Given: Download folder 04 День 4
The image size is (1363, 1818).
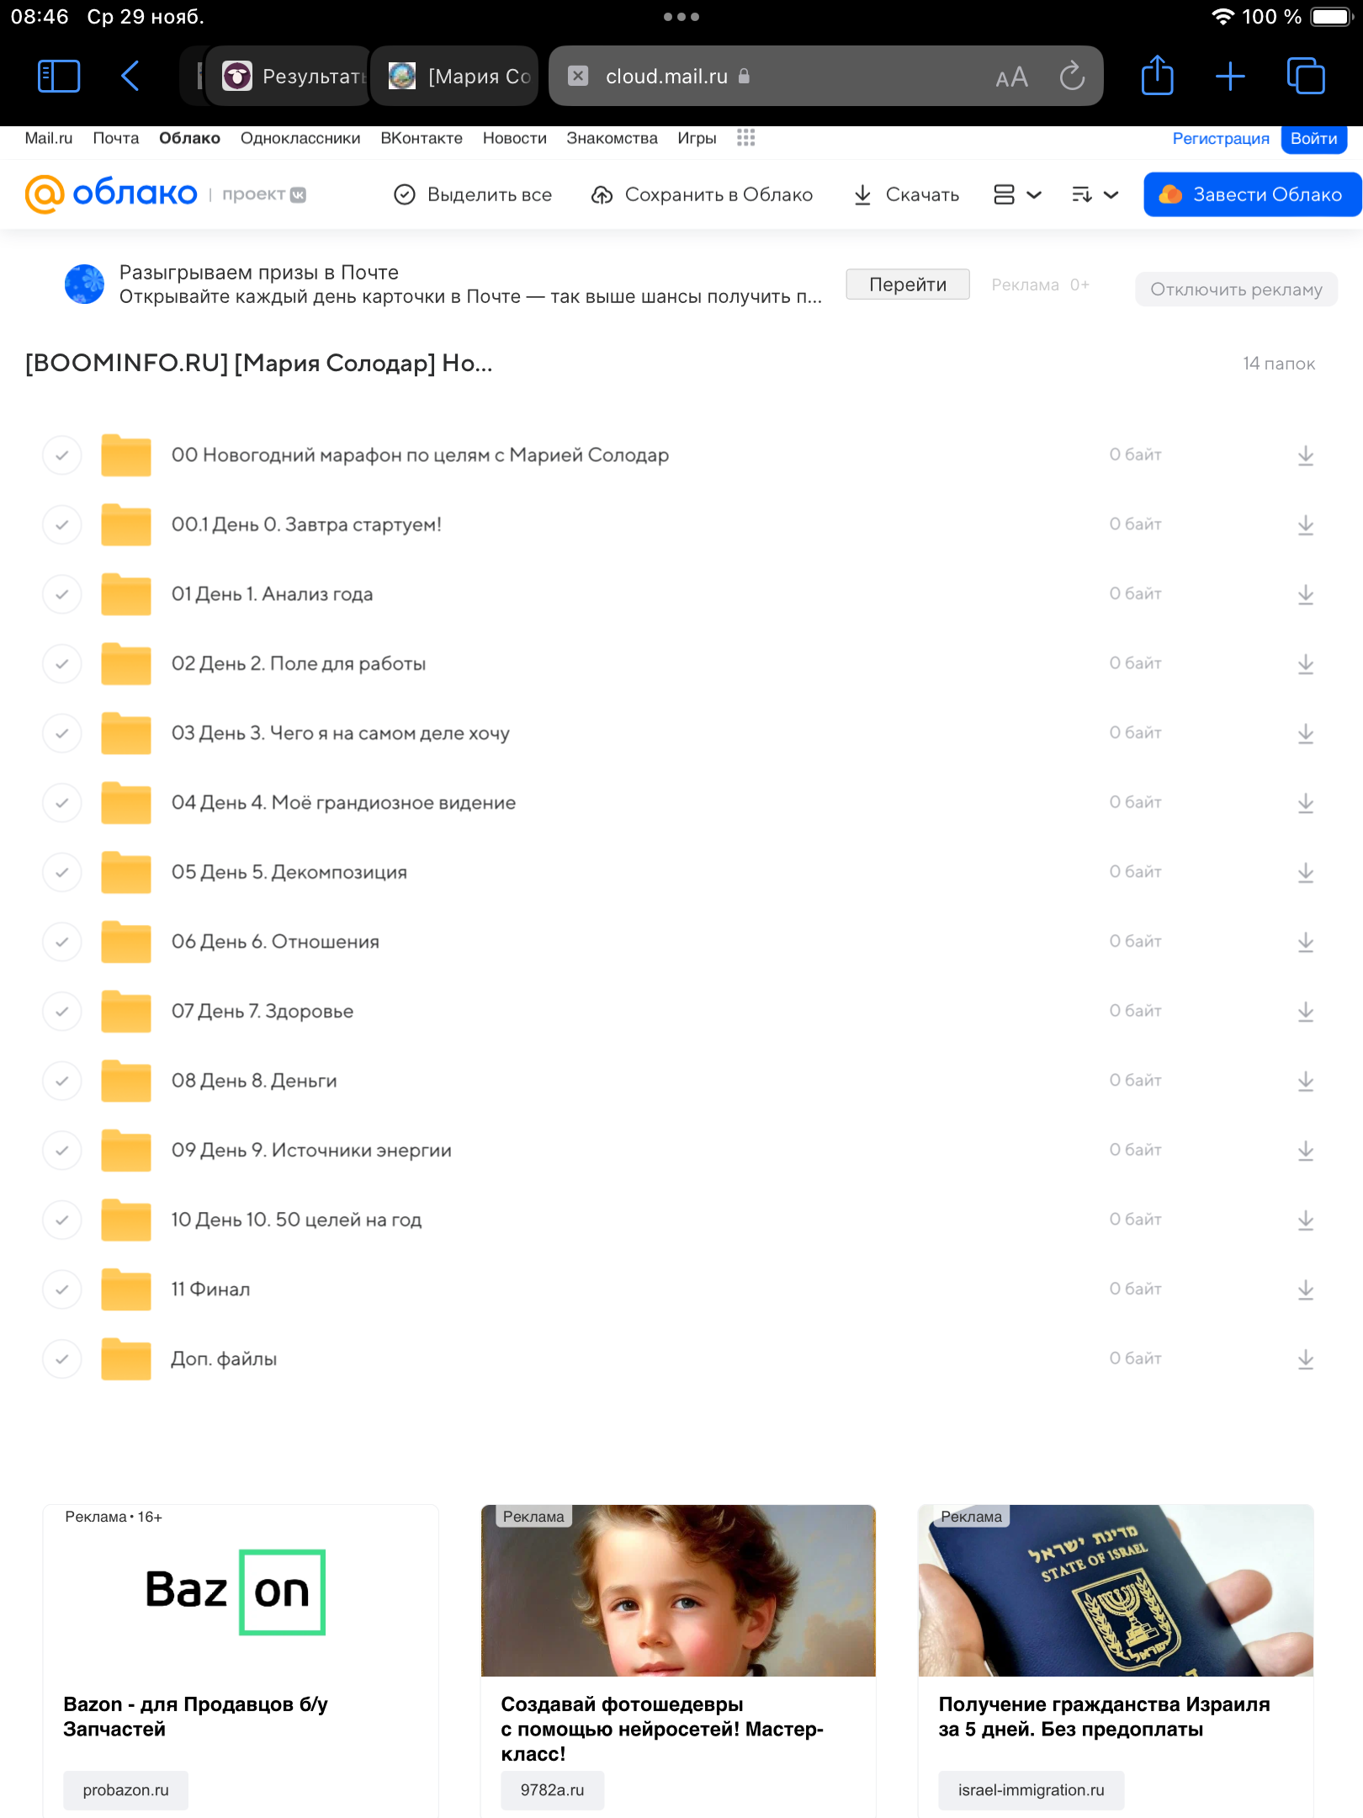Looking at the screenshot, I should pos(1305,803).
